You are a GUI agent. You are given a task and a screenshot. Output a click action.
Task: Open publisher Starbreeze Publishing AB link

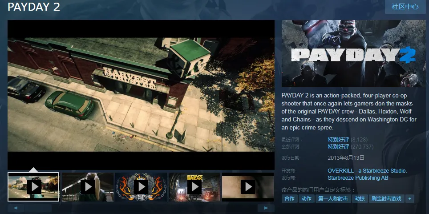point(358,178)
